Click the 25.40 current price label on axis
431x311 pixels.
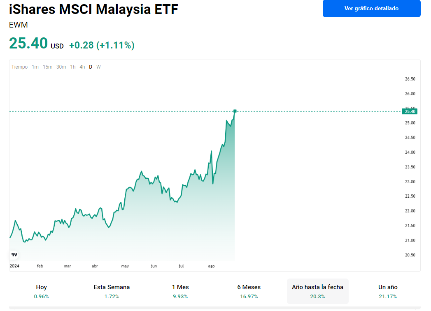point(410,111)
